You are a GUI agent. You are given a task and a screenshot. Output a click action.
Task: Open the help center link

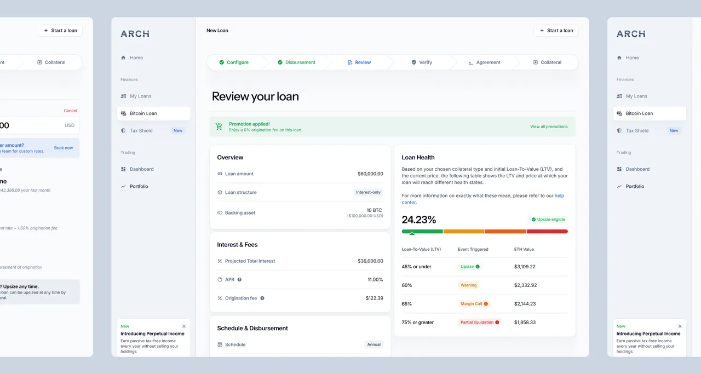point(559,195)
